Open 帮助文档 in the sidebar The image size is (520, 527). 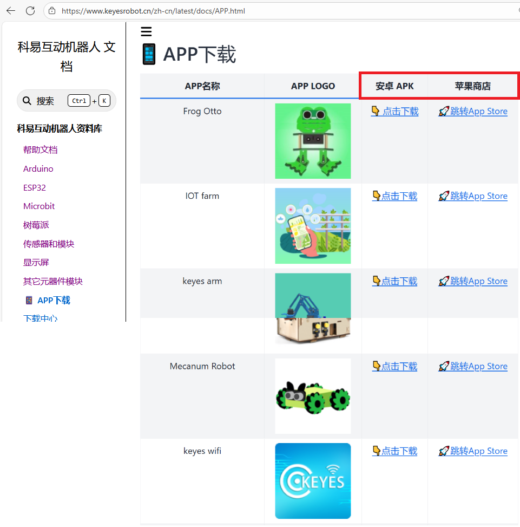40,149
